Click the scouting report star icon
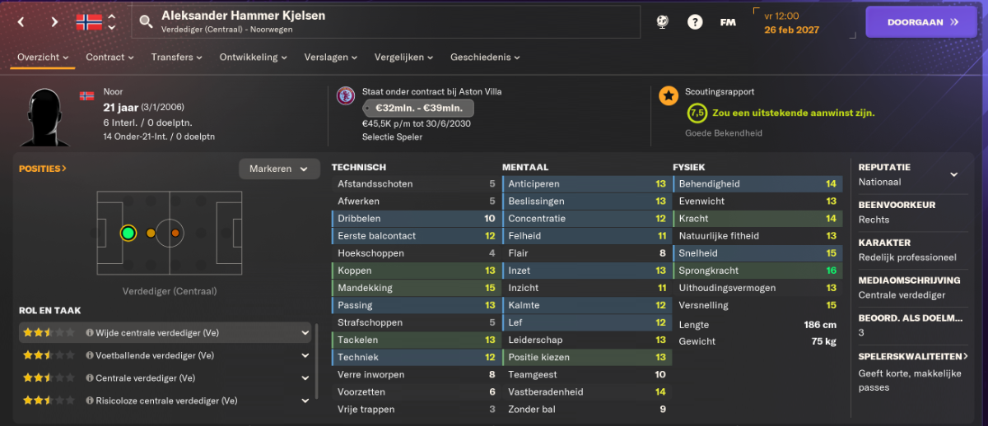Image resolution: width=988 pixels, height=426 pixels. (x=669, y=96)
